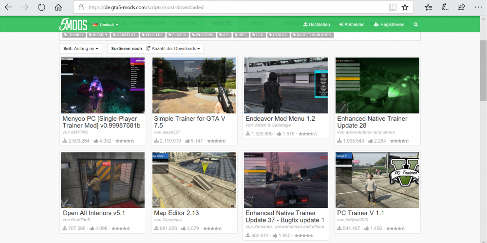Filter by the TRAINER tag
Image resolution: width=487 pixels, height=243 pixels.
74,35
